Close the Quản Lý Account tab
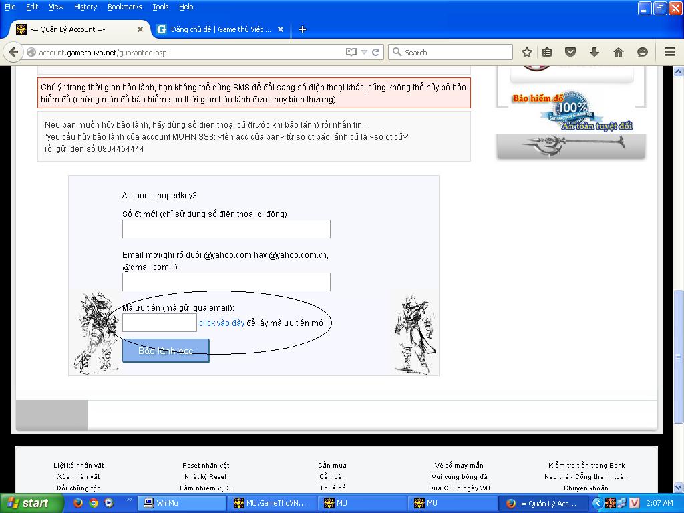Screen dimensions: 684x513 pyautogui.click(x=140, y=29)
